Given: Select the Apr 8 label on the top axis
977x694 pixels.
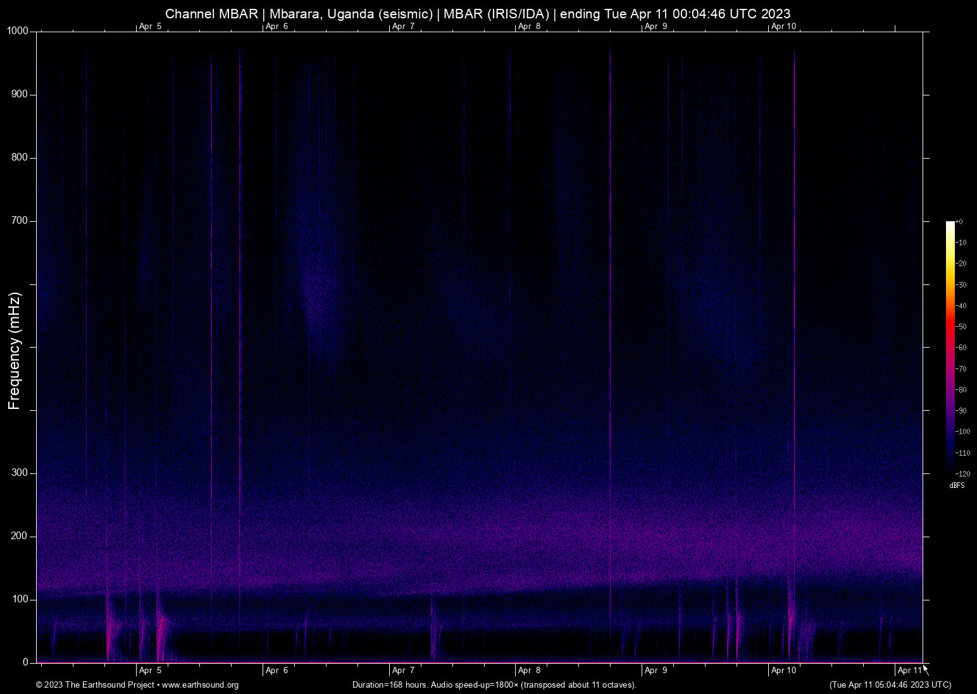Looking at the screenshot, I should (x=530, y=27).
